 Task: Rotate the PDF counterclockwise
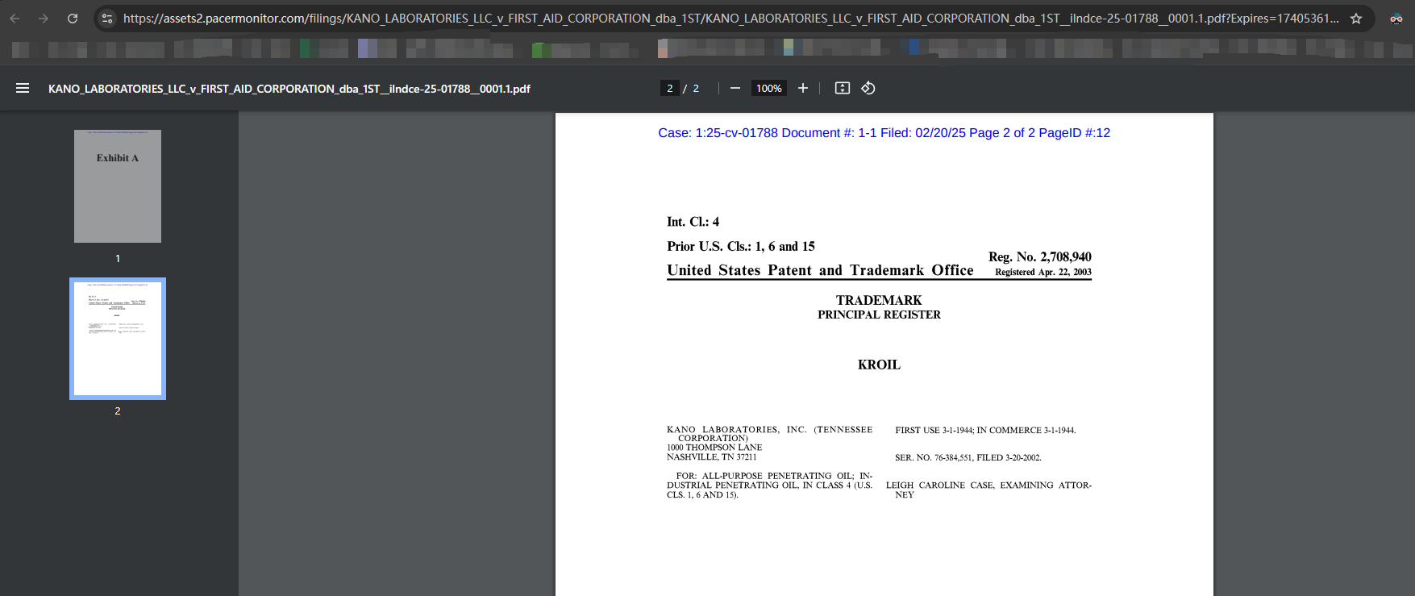pos(868,88)
